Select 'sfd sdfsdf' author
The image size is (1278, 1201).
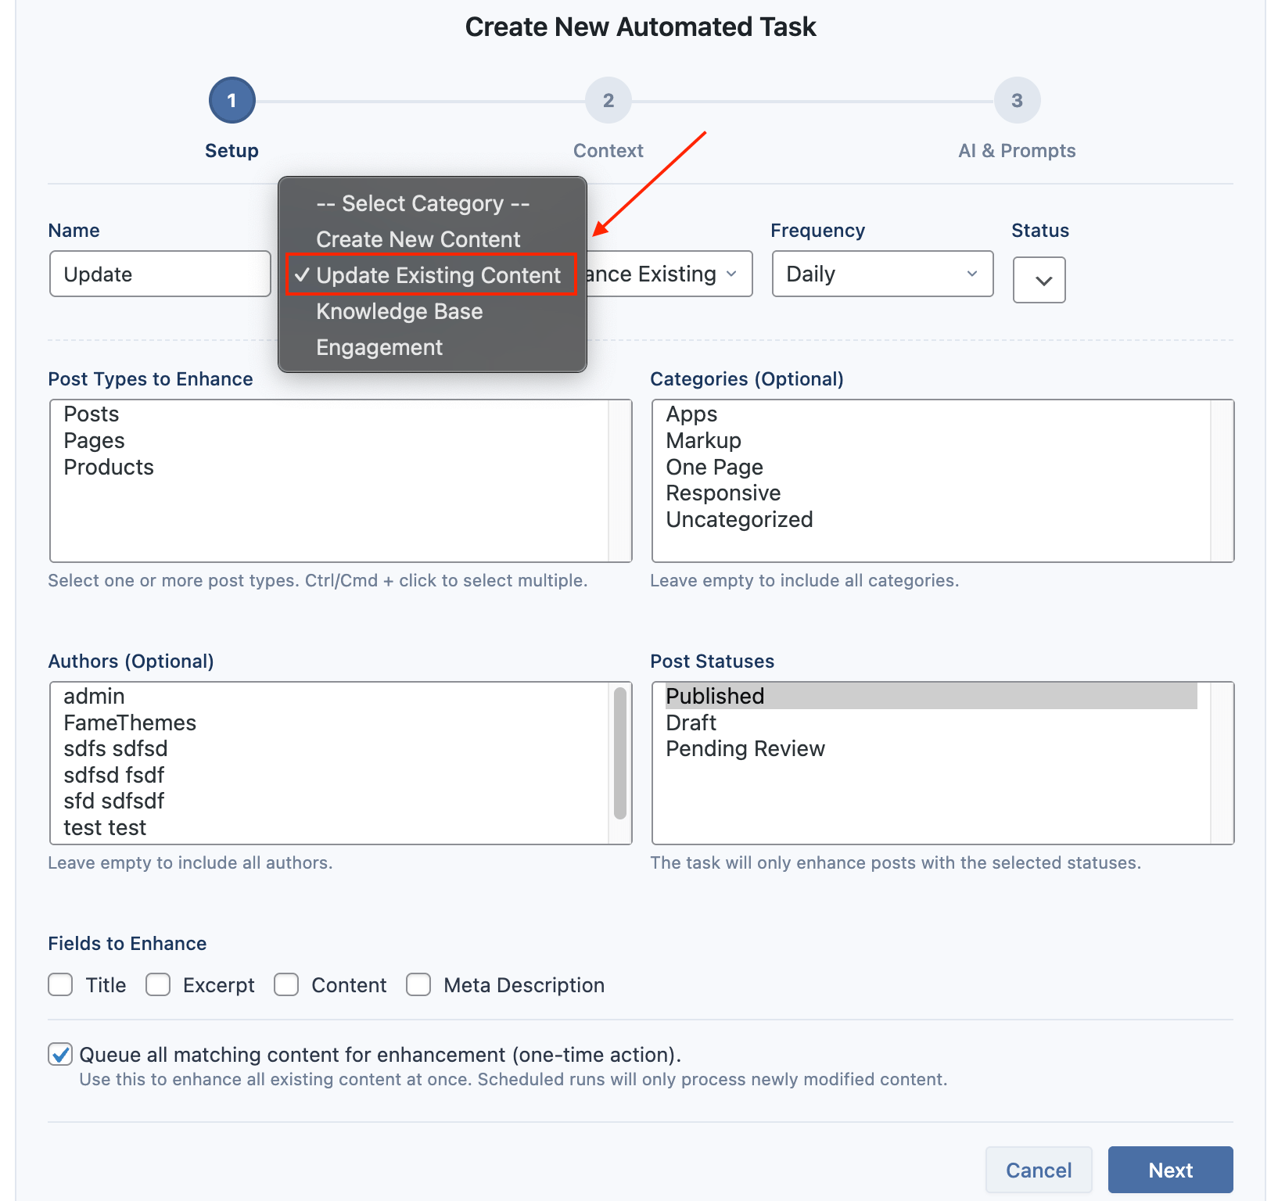coord(329,801)
